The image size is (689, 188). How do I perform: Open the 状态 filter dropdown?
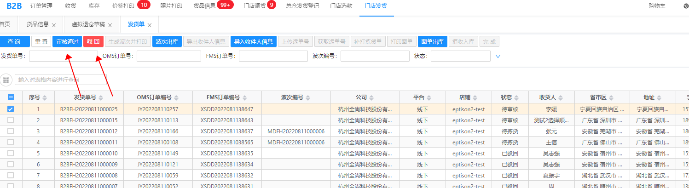click(460, 56)
